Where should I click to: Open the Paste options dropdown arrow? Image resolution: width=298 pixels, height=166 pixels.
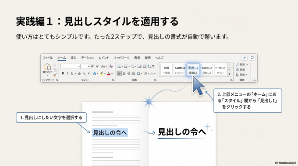click(x=47, y=75)
